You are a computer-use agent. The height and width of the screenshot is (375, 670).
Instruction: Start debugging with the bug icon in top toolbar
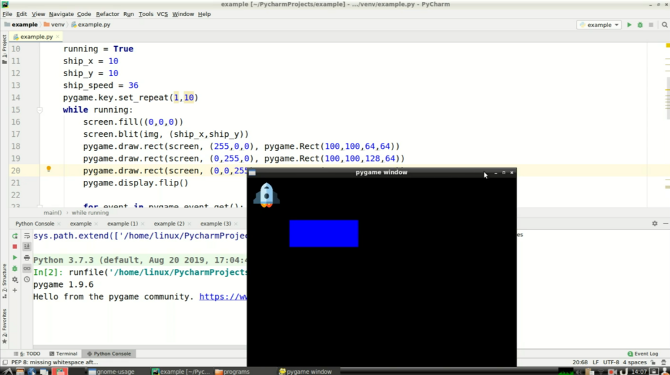[x=640, y=25]
